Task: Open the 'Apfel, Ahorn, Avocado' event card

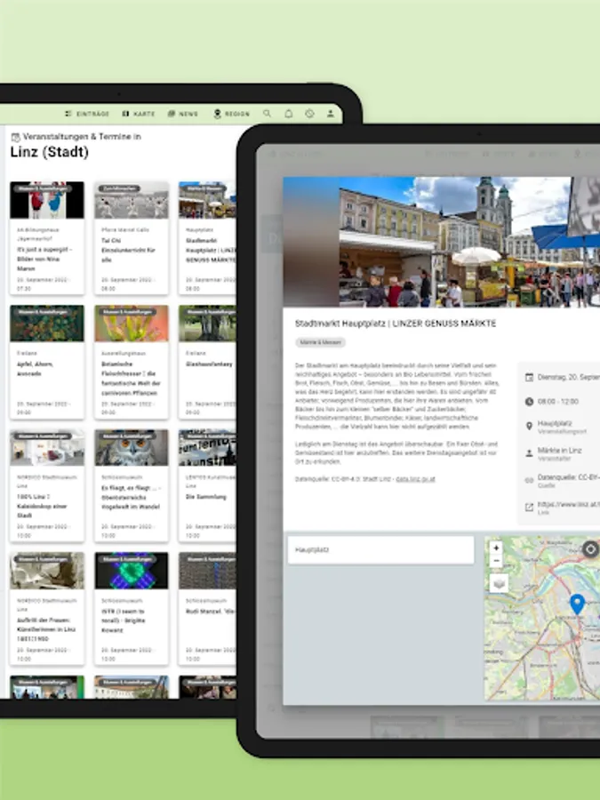Action: (x=47, y=362)
